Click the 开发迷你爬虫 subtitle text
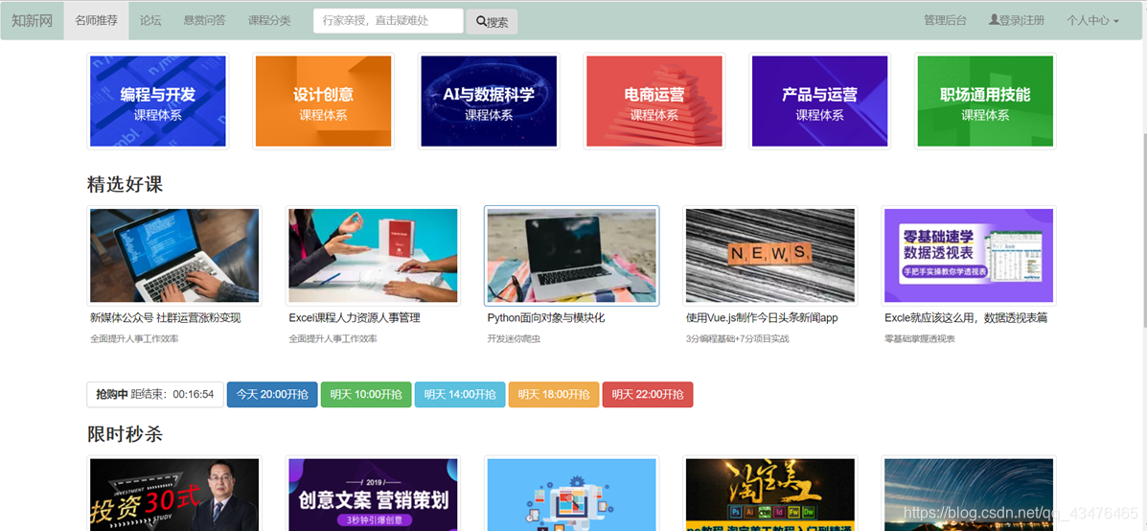 [514, 339]
